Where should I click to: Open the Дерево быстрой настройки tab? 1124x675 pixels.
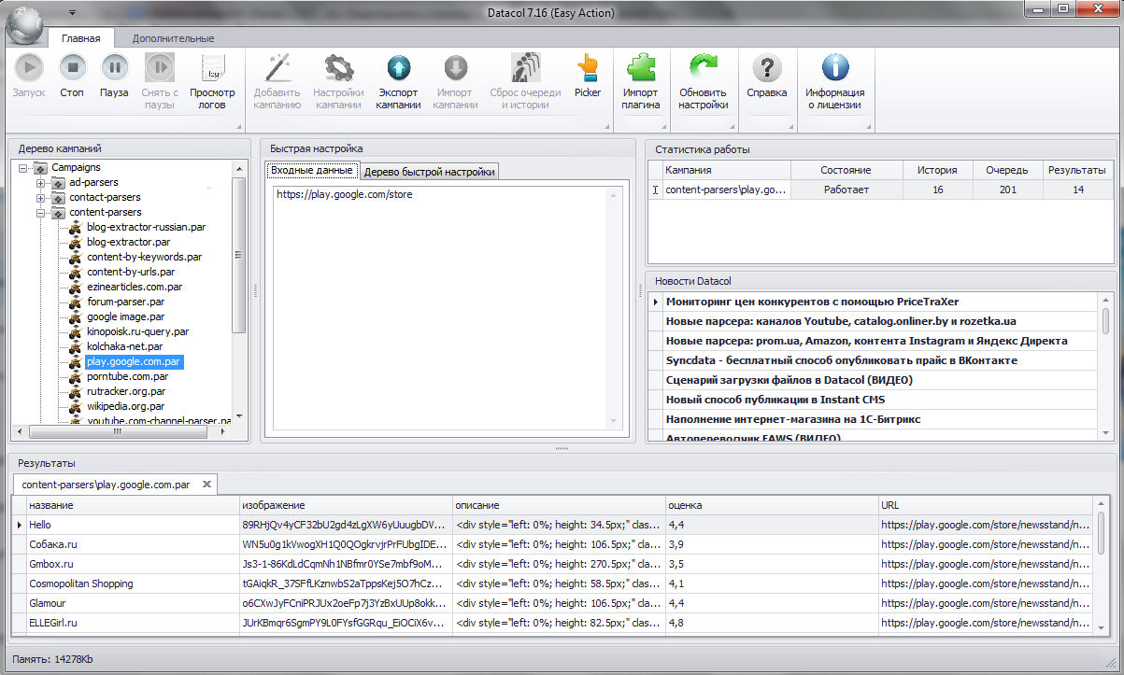click(x=429, y=172)
